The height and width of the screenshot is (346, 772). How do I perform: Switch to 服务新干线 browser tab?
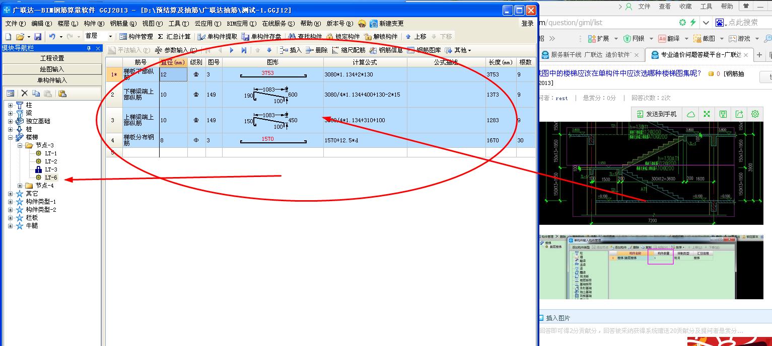pyautogui.click(x=590, y=55)
